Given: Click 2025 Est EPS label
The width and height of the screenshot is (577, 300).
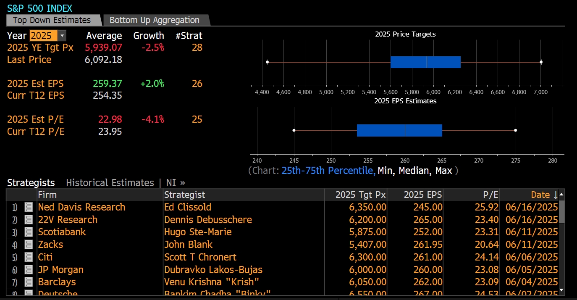Looking at the screenshot, I should click(x=35, y=84).
